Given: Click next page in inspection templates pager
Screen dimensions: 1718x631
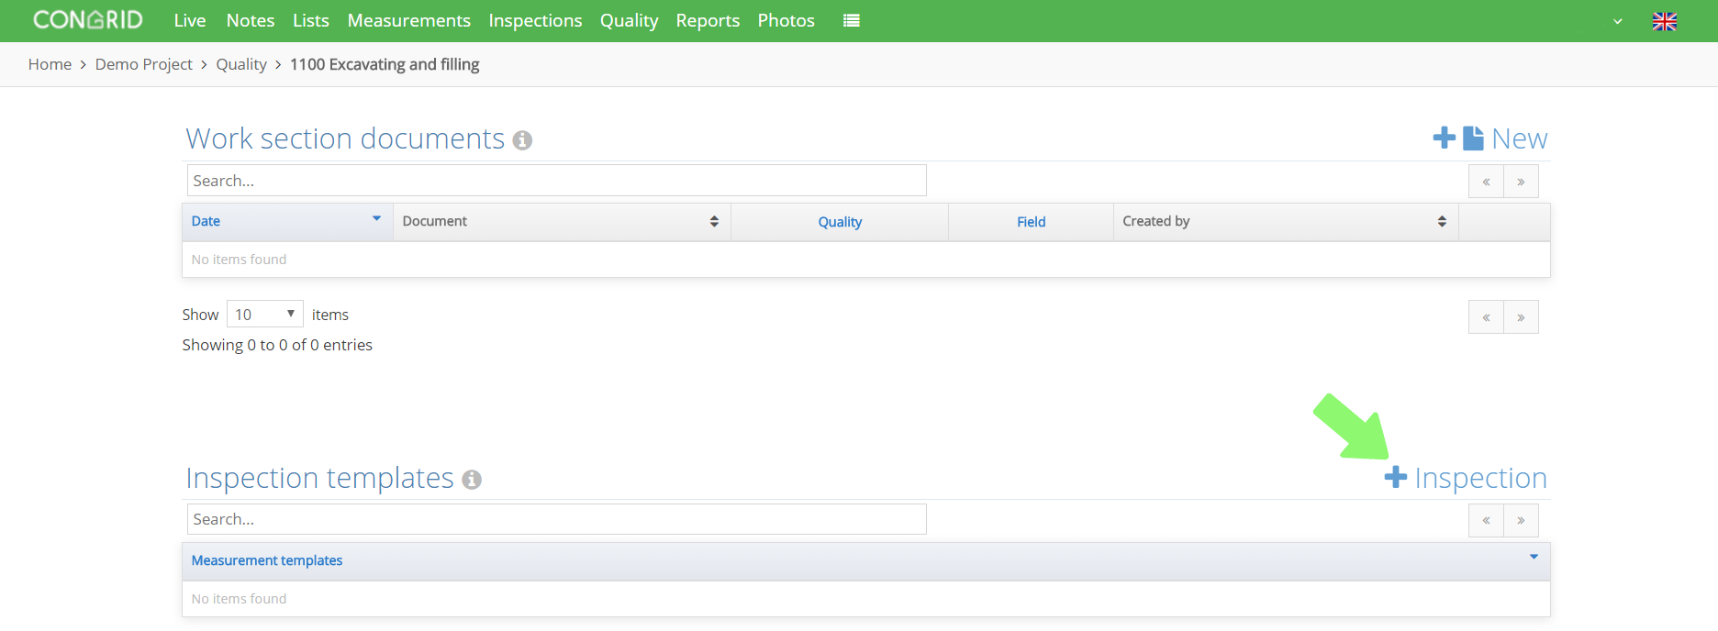Looking at the screenshot, I should click(1521, 520).
